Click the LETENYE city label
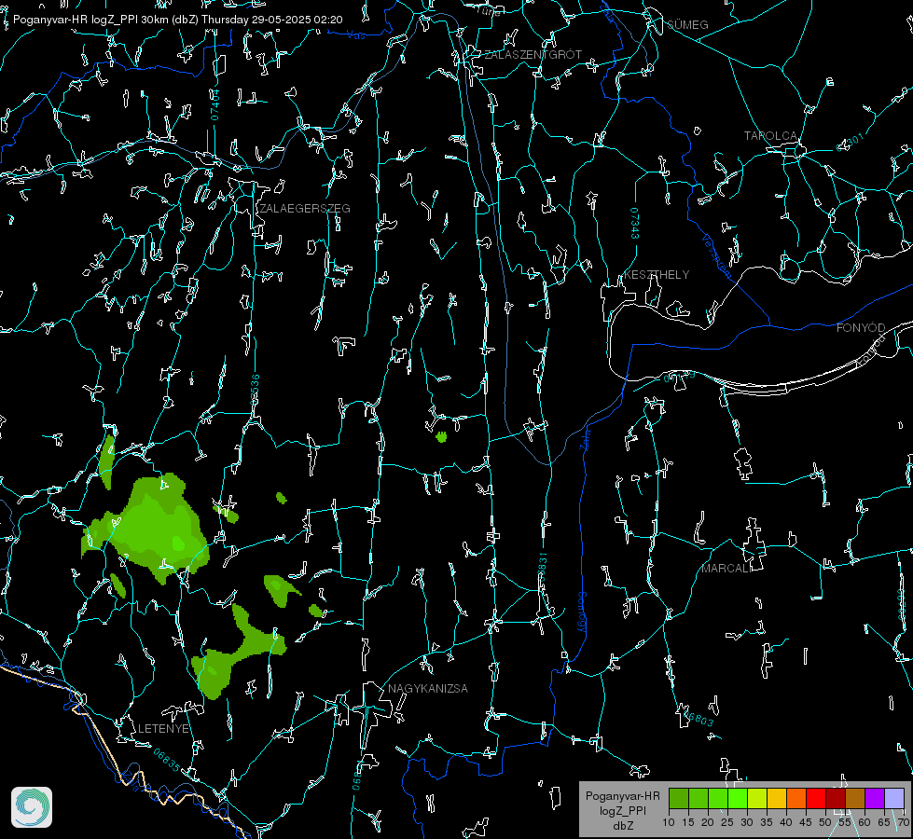This screenshot has width=913, height=839. tap(163, 728)
